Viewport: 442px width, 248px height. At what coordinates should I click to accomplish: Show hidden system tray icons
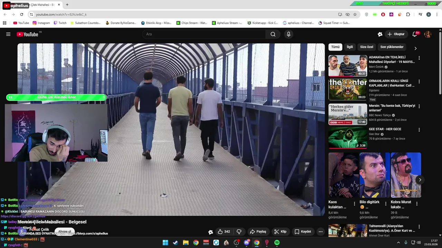click(398, 242)
